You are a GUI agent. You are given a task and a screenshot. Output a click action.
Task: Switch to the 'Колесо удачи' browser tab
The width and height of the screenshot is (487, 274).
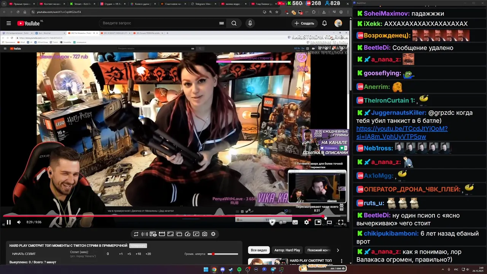pyautogui.click(x=143, y=4)
